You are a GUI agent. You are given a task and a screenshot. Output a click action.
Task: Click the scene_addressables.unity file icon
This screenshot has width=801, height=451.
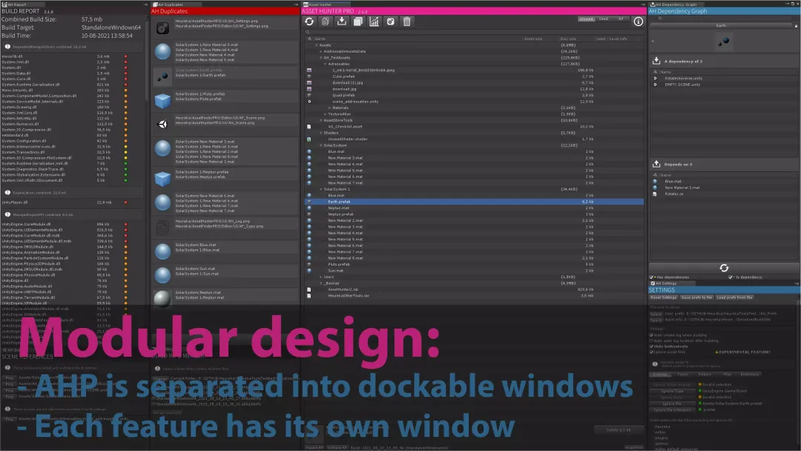[309, 101]
